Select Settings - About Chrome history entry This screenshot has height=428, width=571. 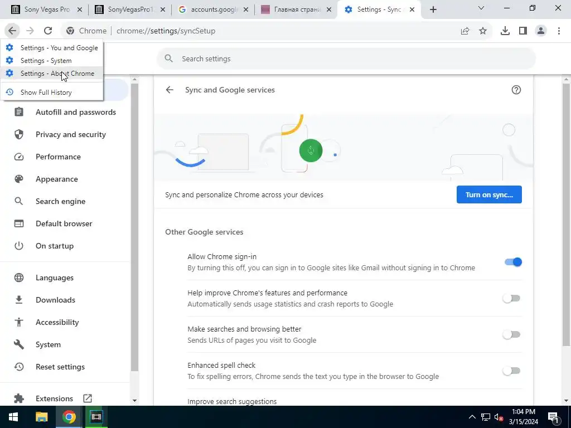tap(52, 74)
